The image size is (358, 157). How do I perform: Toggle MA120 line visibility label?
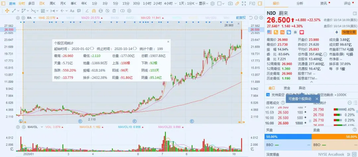pyautogui.click(x=152, y=18)
